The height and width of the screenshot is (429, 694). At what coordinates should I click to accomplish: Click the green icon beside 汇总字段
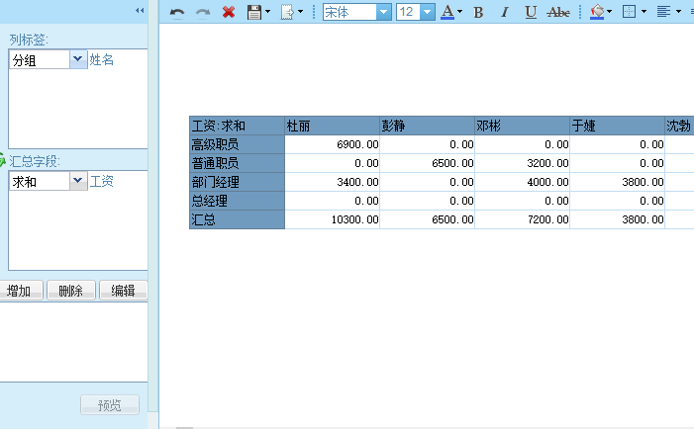tap(2, 160)
